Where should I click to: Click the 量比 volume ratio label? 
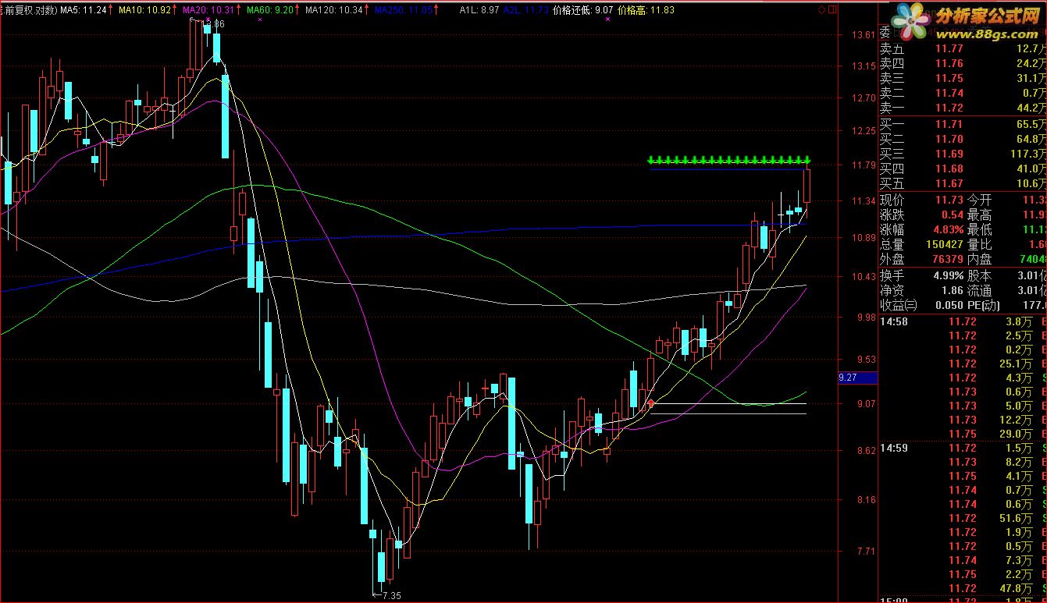pos(980,244)
